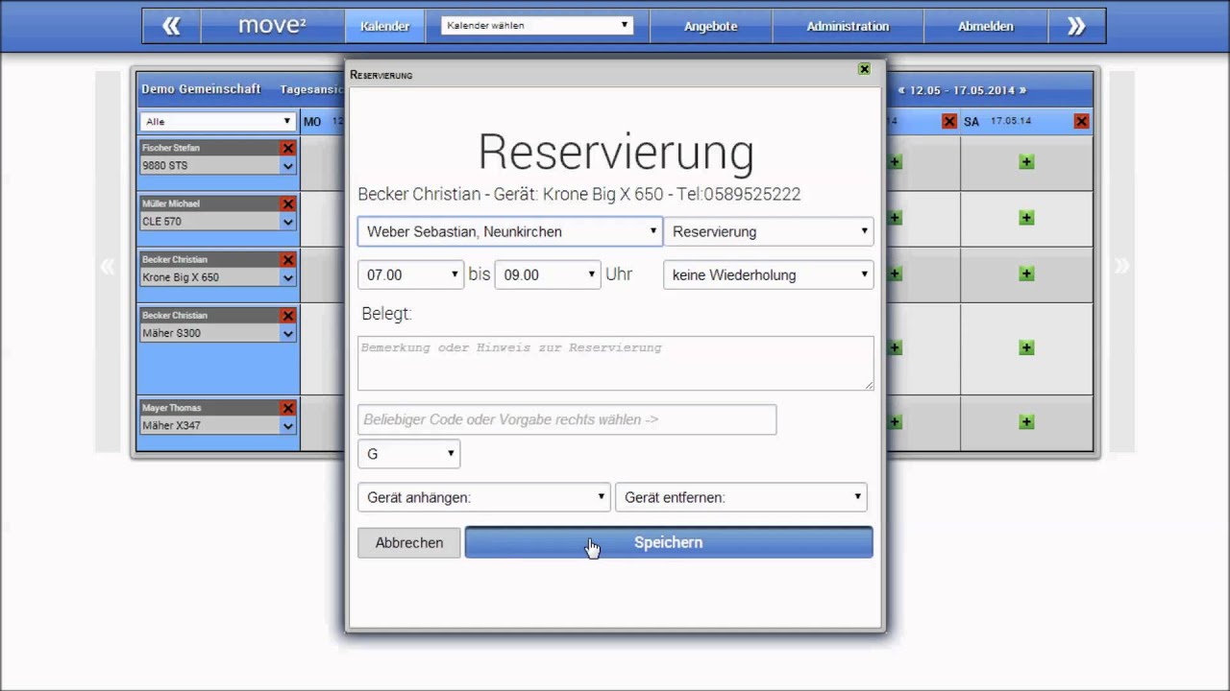Log out via Abmelden
Image resolution: width=1230 pixels, height=691 pixels.
(x=985, y=26)
